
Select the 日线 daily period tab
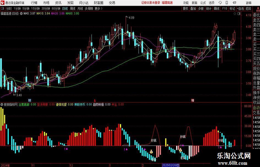click(65, 9)
